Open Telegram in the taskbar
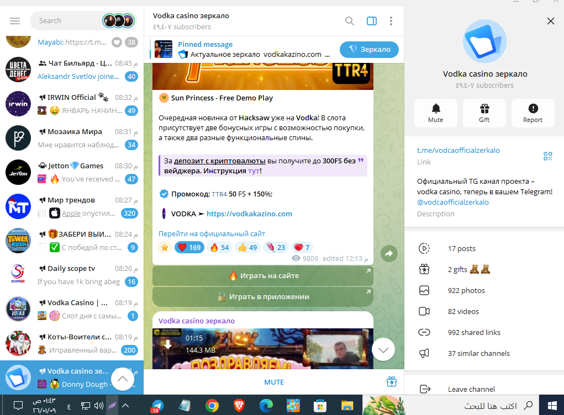This screenshot has width=564, height=415. click(x=157, y=406)
